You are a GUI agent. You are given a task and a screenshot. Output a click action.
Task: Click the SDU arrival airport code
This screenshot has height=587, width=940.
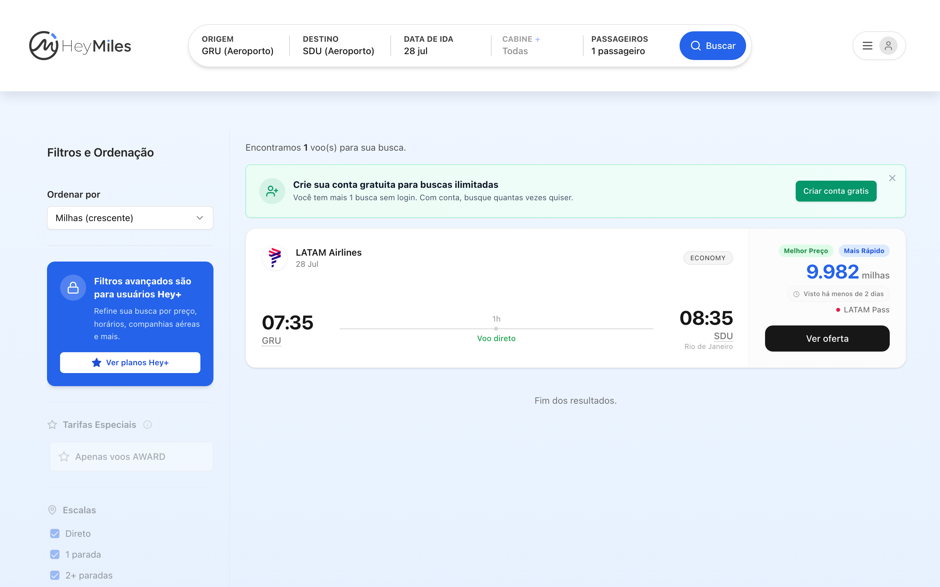[723, 336]
